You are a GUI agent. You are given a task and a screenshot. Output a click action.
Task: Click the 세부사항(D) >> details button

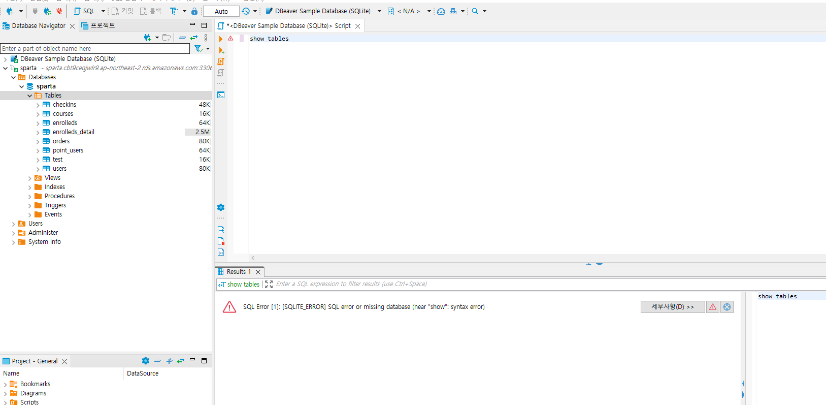[x=673, y=307]
